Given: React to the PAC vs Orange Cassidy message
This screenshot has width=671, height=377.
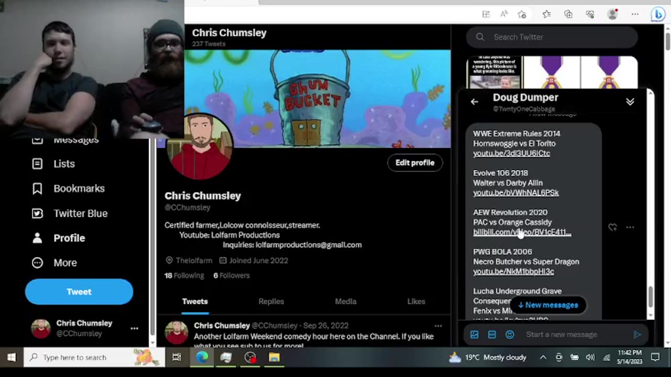Looking at the screenshot, I should click(x=612, y=227).
